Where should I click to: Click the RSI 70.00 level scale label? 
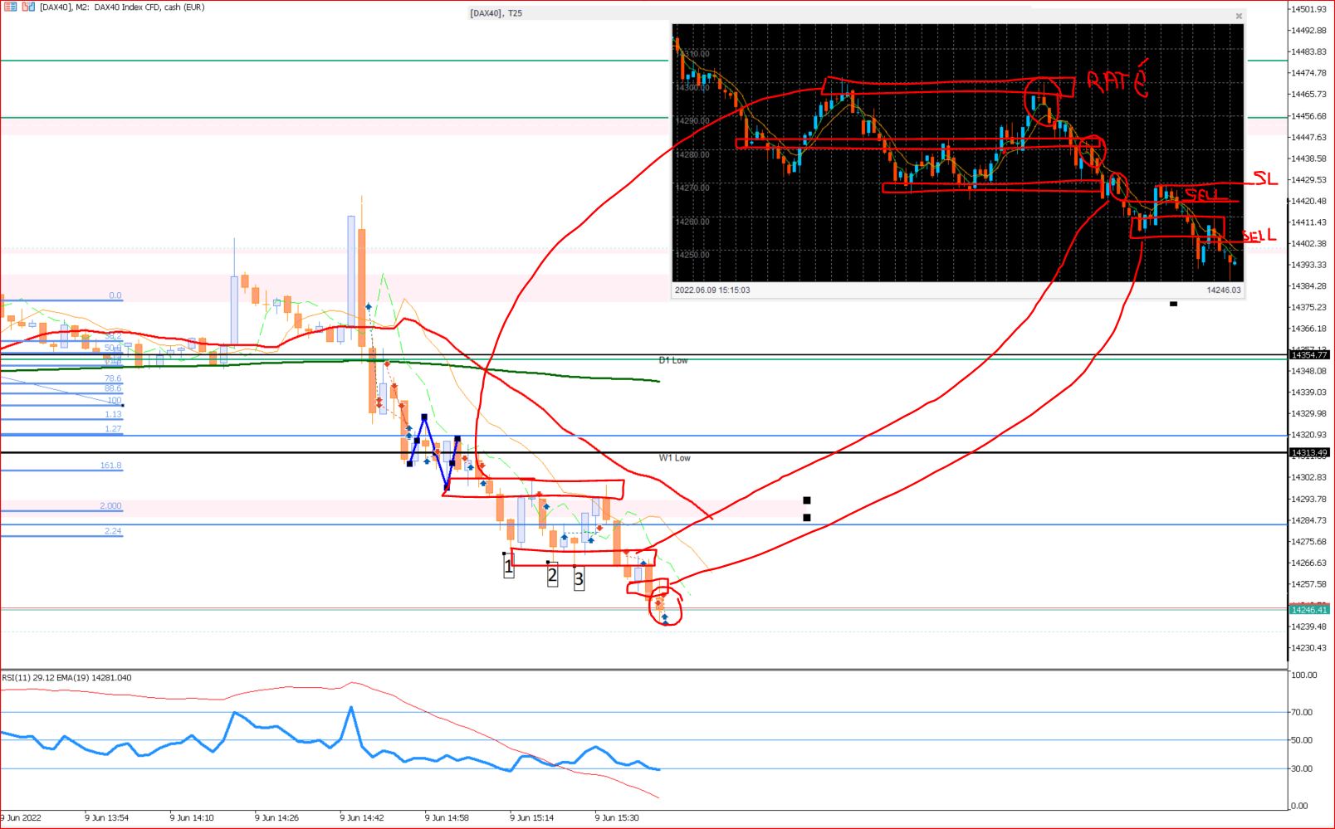[1302, 712]
